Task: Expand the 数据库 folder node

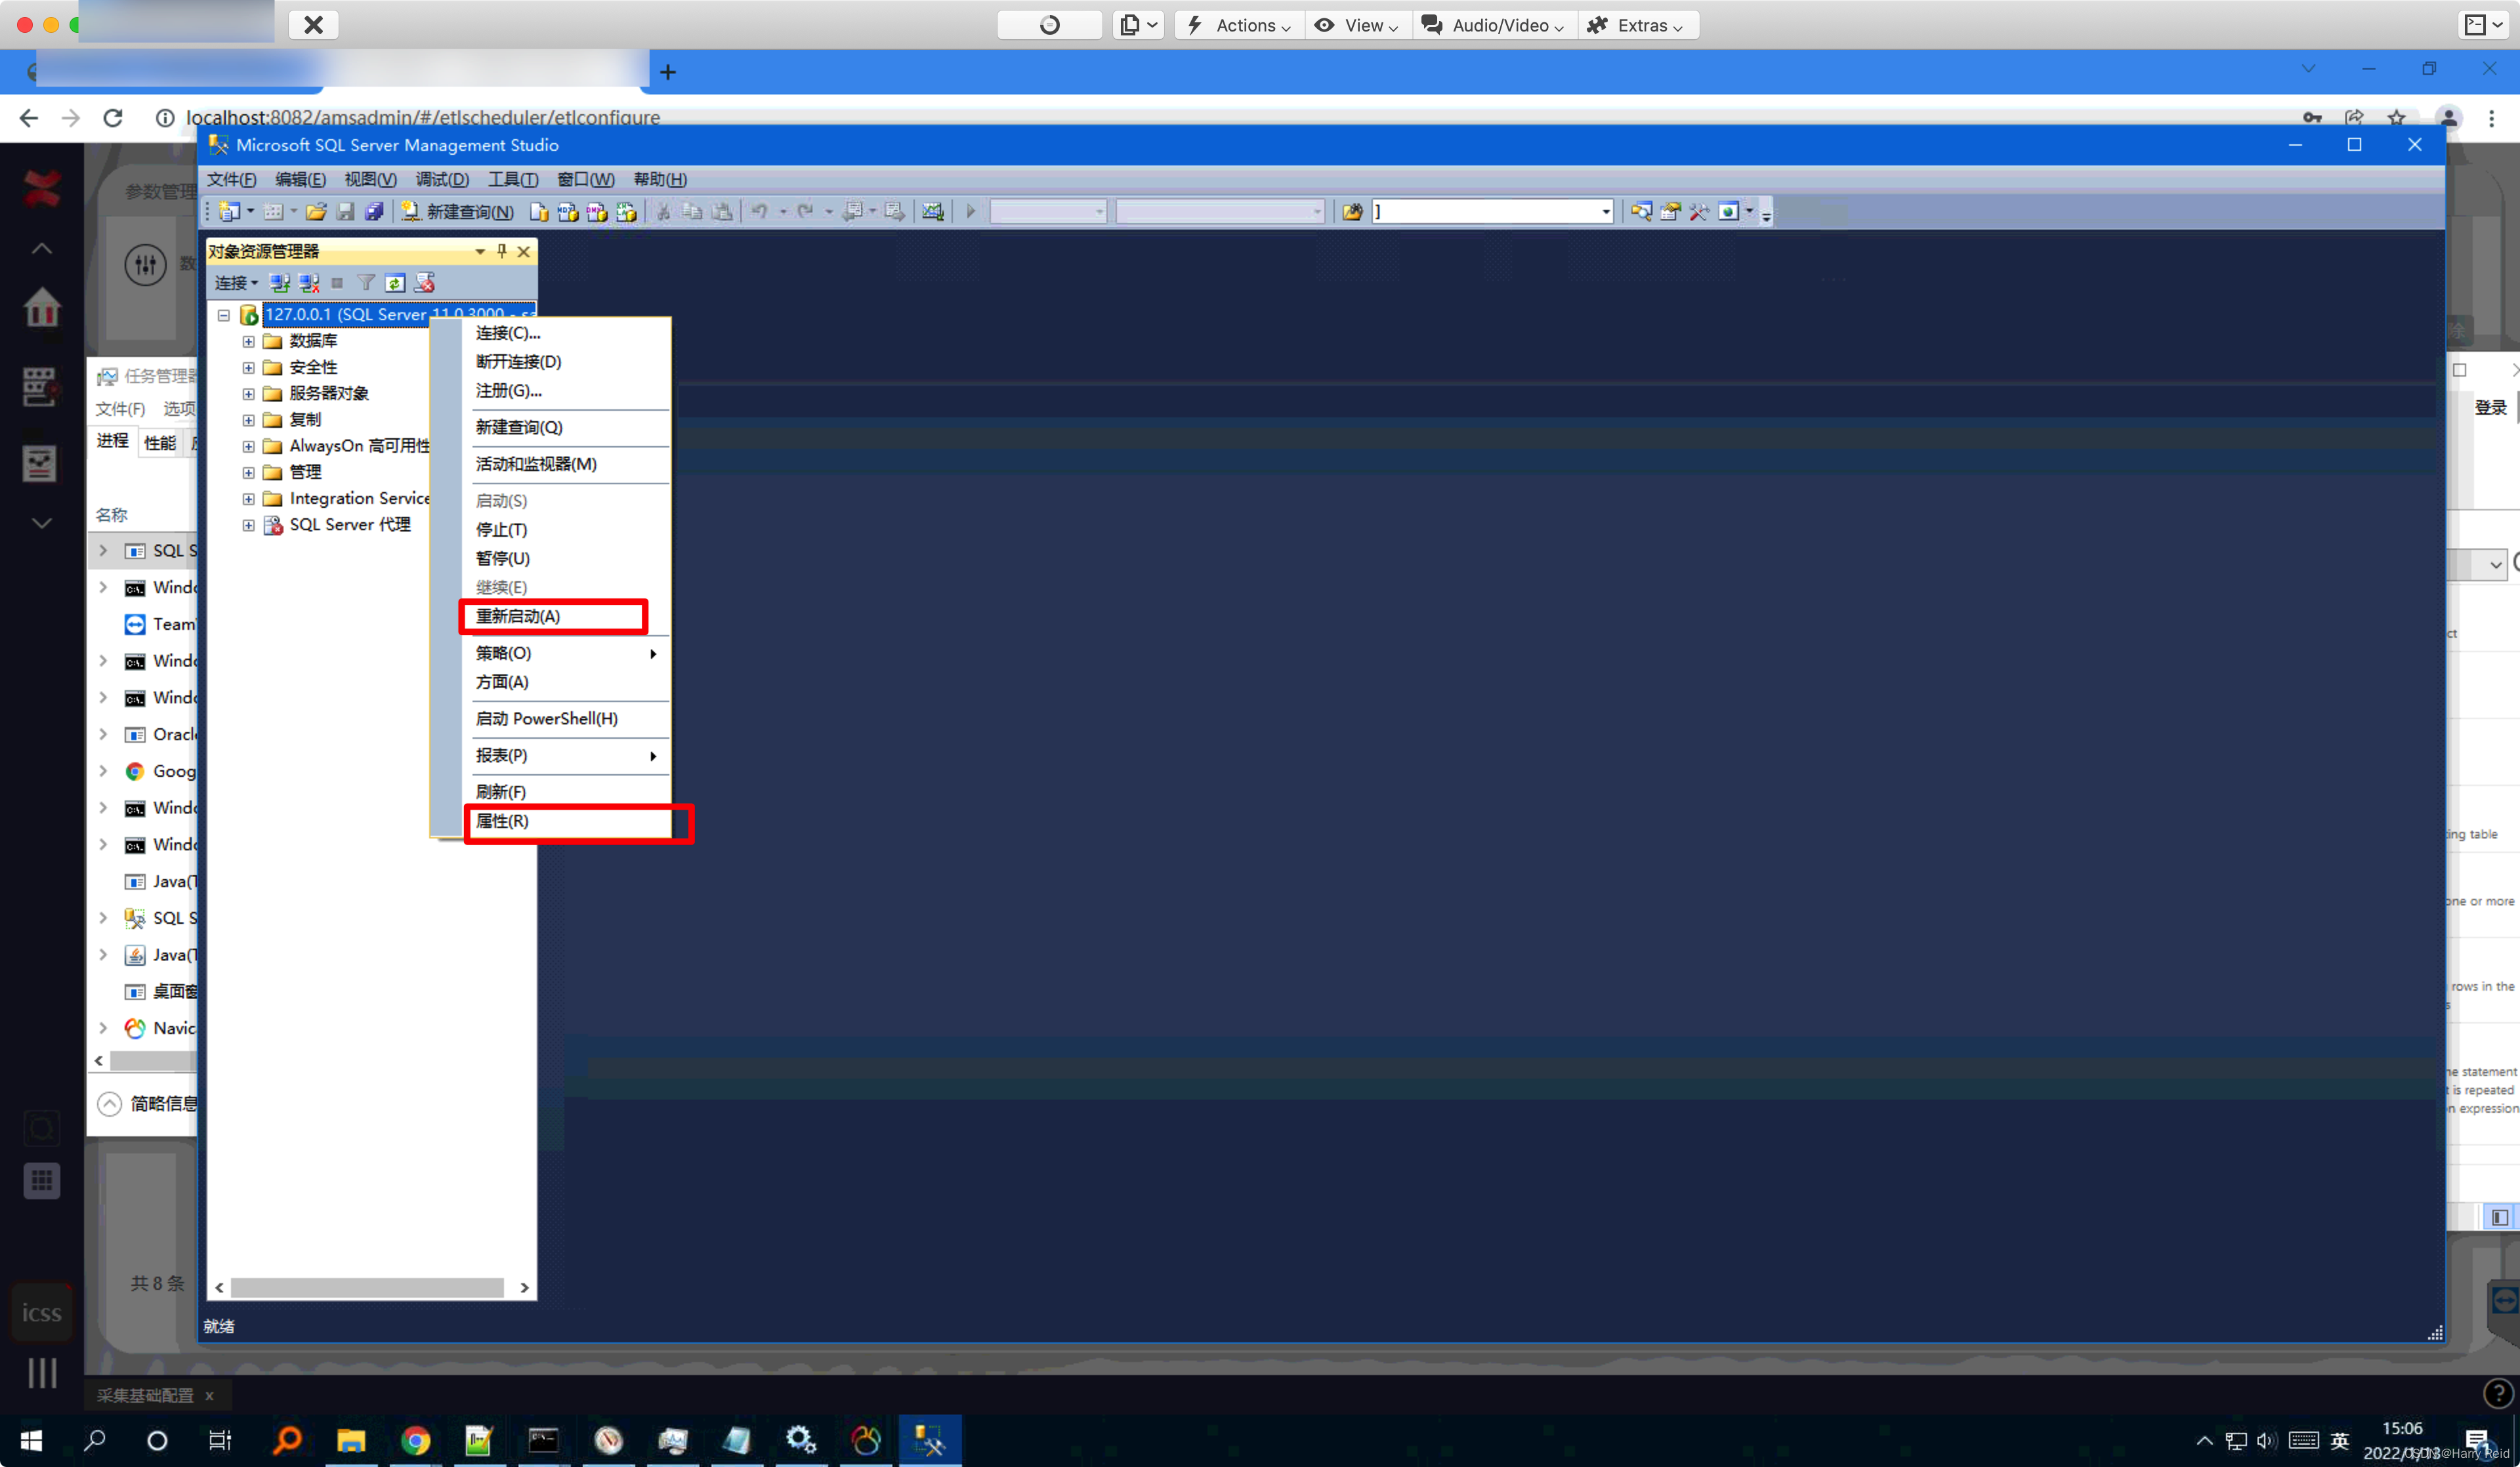Action: point(248,341)
